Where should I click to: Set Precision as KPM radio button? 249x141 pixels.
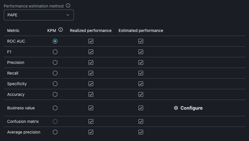click(x=55, y=62)
